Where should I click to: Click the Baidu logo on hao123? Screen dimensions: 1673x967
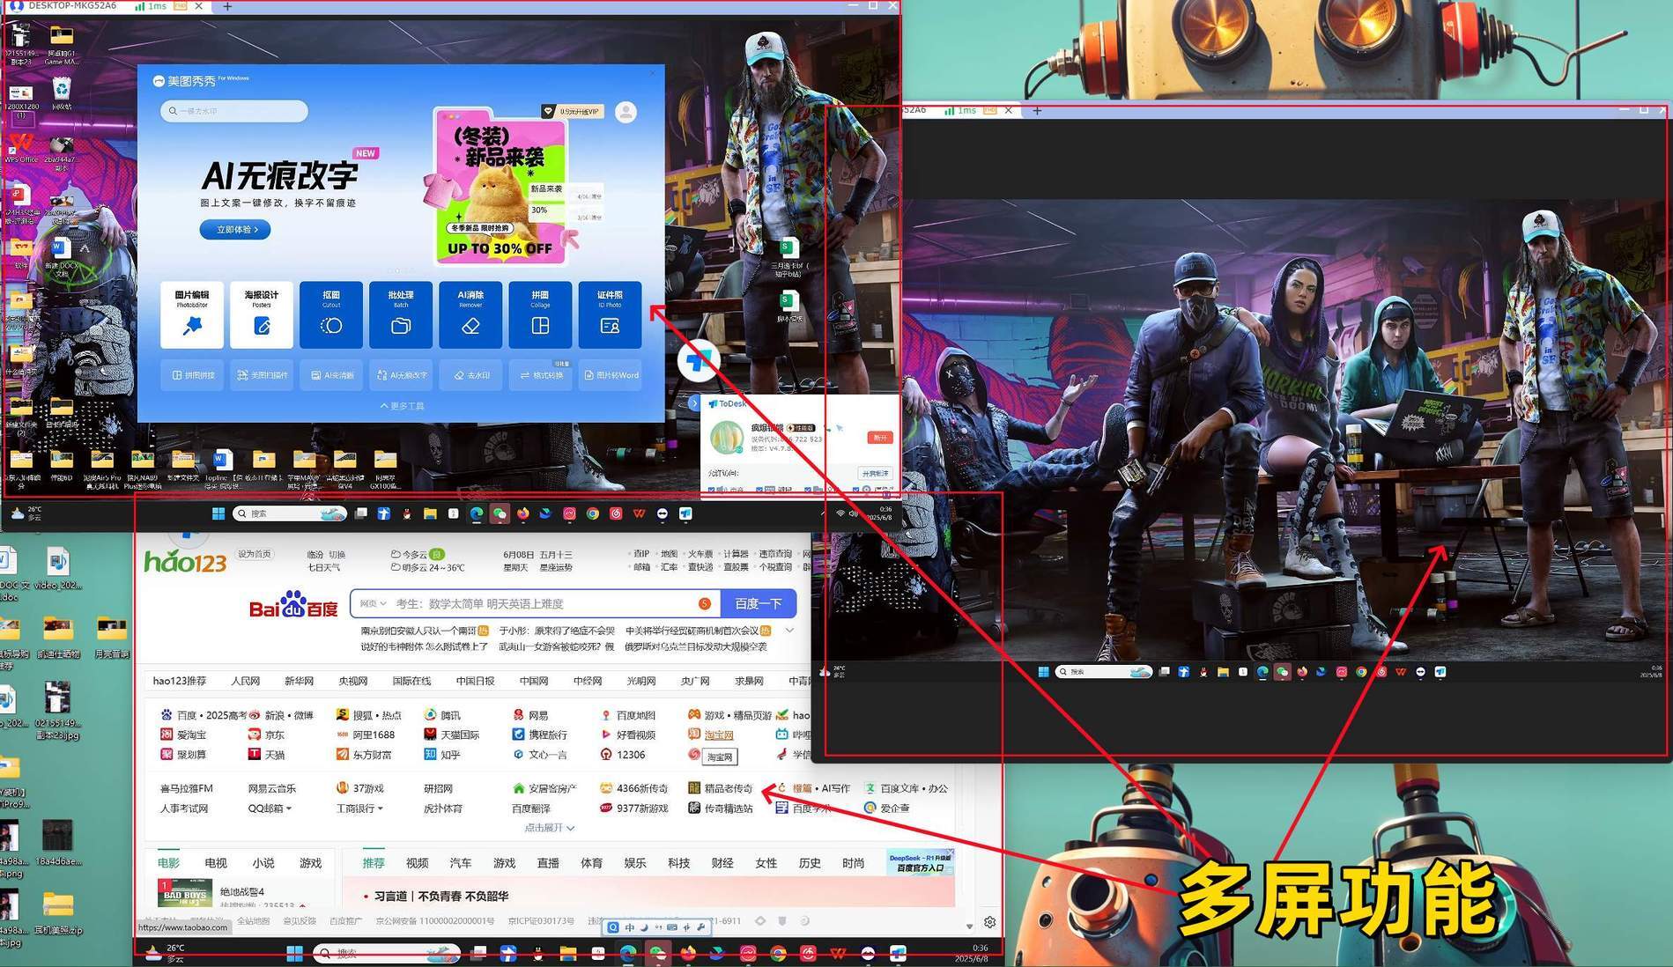tap(293, 606)
